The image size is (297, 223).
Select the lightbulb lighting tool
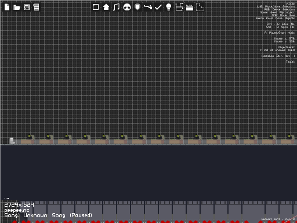[x=169, y=7]
